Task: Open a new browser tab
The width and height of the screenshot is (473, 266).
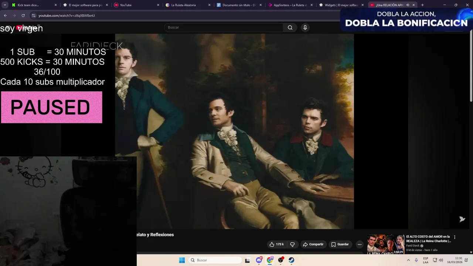Action: tap(422, 5)
